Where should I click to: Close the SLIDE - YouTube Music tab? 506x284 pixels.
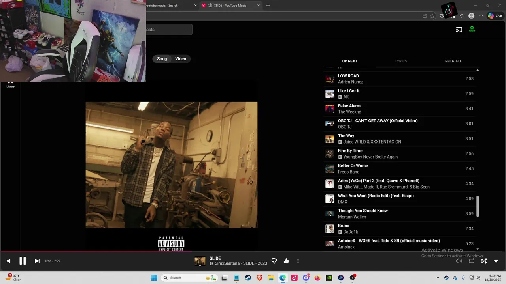tap(259, 6)
